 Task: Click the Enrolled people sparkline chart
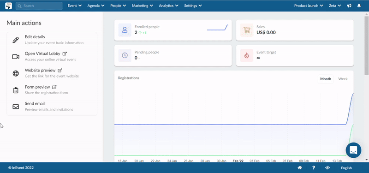[x=217, y=28]
